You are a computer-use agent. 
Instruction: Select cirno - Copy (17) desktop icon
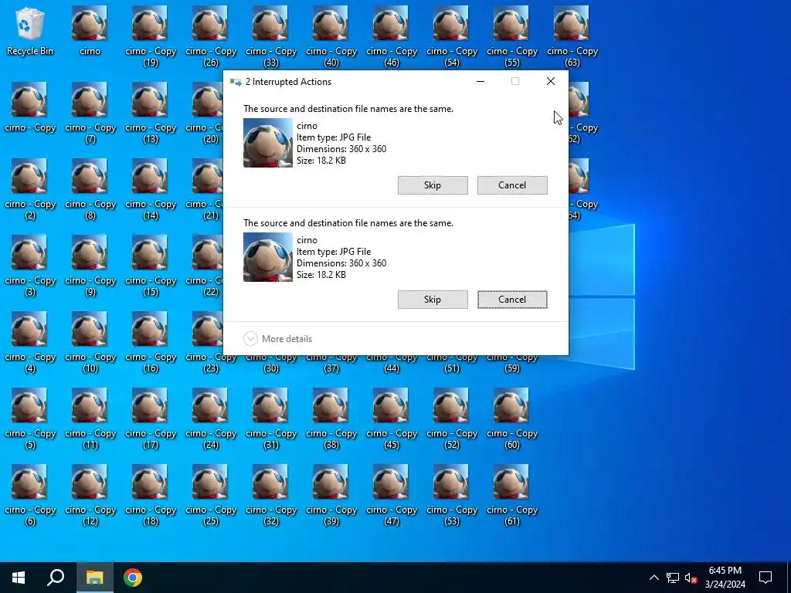pos(151,419)
